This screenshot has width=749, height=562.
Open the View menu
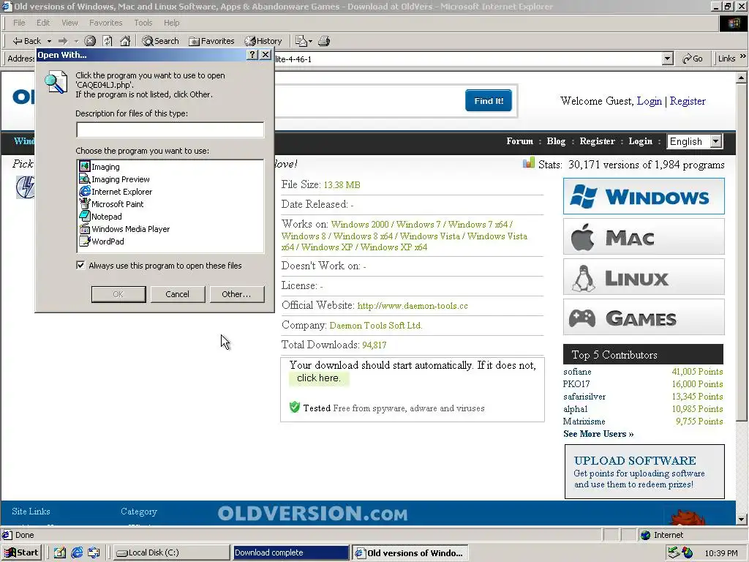pyautogui.click(x=69, y=23)
